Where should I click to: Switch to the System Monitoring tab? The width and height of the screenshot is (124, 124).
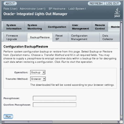point(35,27)
